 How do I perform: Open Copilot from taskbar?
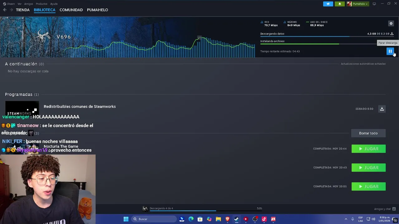click(209, 219)
